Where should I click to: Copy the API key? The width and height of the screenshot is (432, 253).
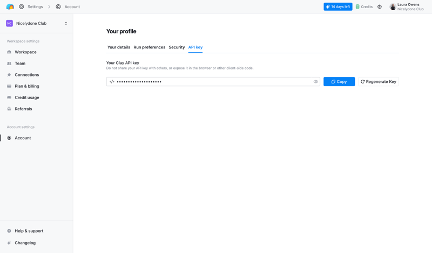pyautogui.click(x=339, y=82)
